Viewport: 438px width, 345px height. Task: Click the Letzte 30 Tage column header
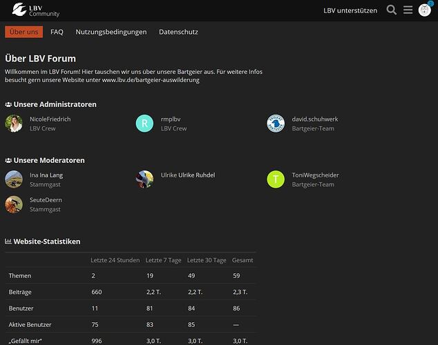point(207,260)
